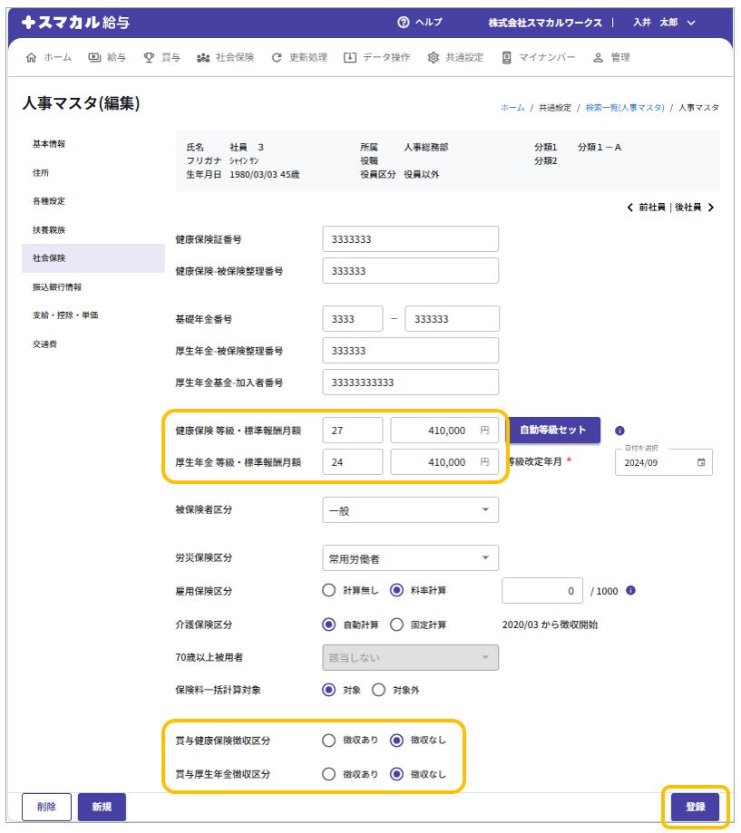
Task: Click 検索一覧(人事マスタ) breadcrumb link
Action: click(x=624, y=108)
